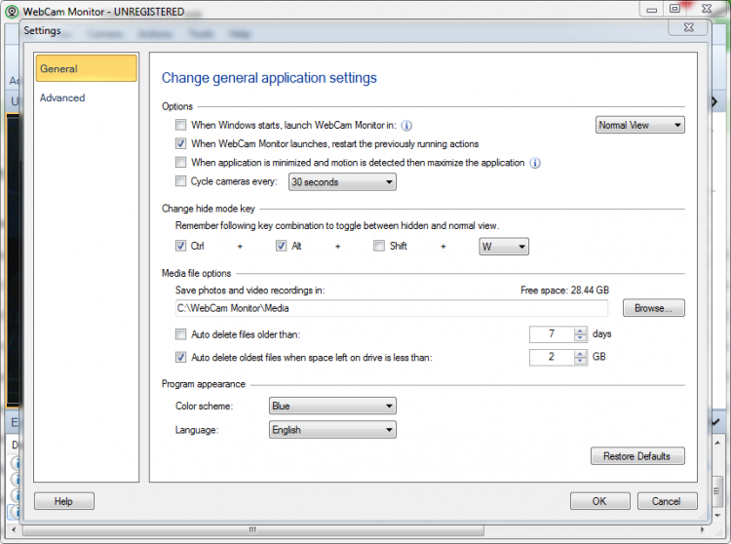Enable maximize application when motion is detected
The image size is (731, 544).
pyautogui.click(x=180, y=162)
